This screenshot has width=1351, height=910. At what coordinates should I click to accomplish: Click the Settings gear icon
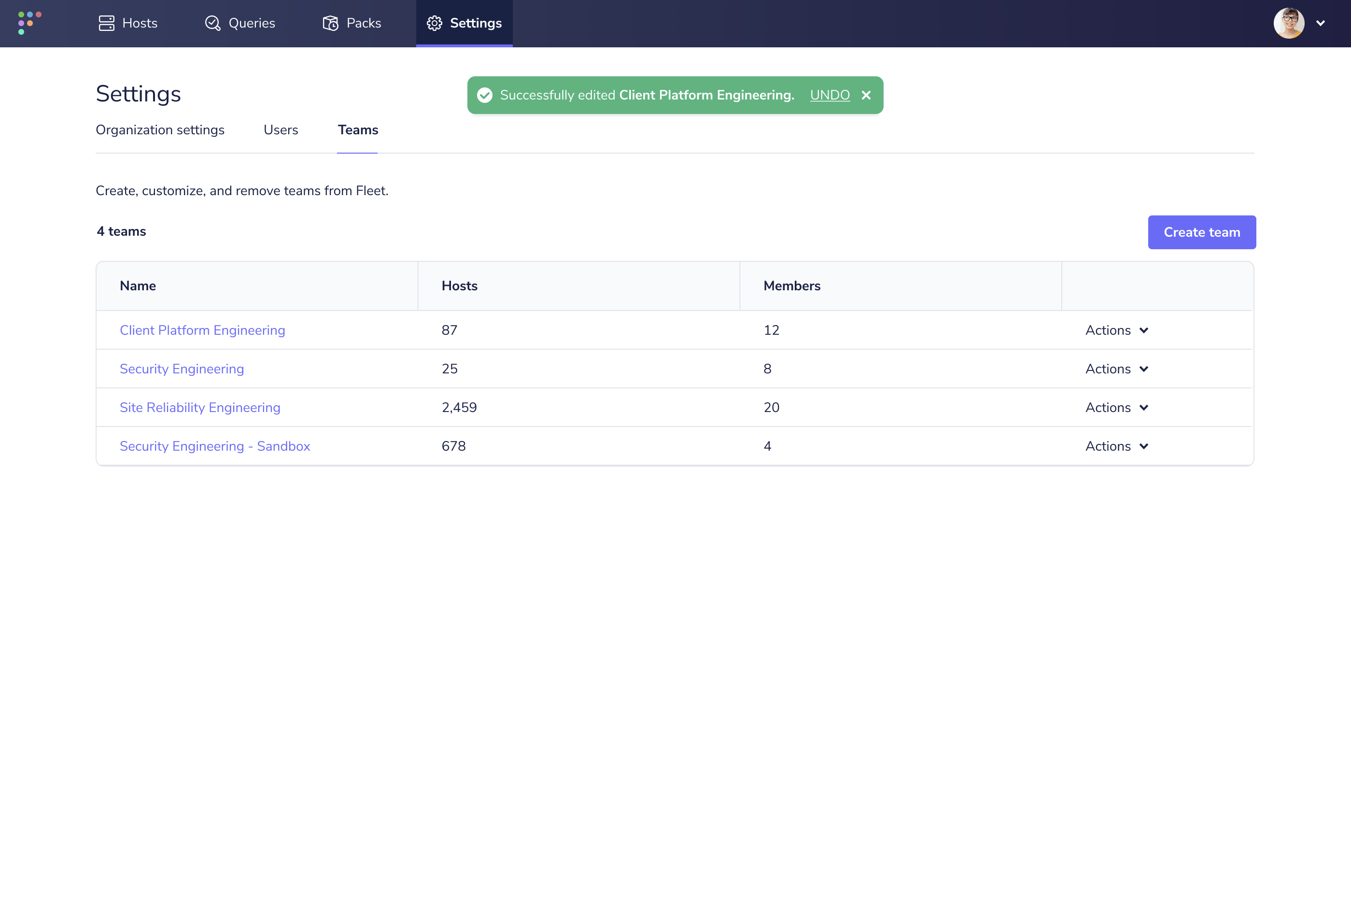(435, 23)
